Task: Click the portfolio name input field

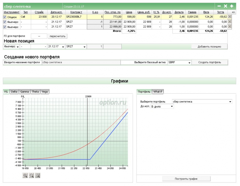Action: [x=81, y=62]
